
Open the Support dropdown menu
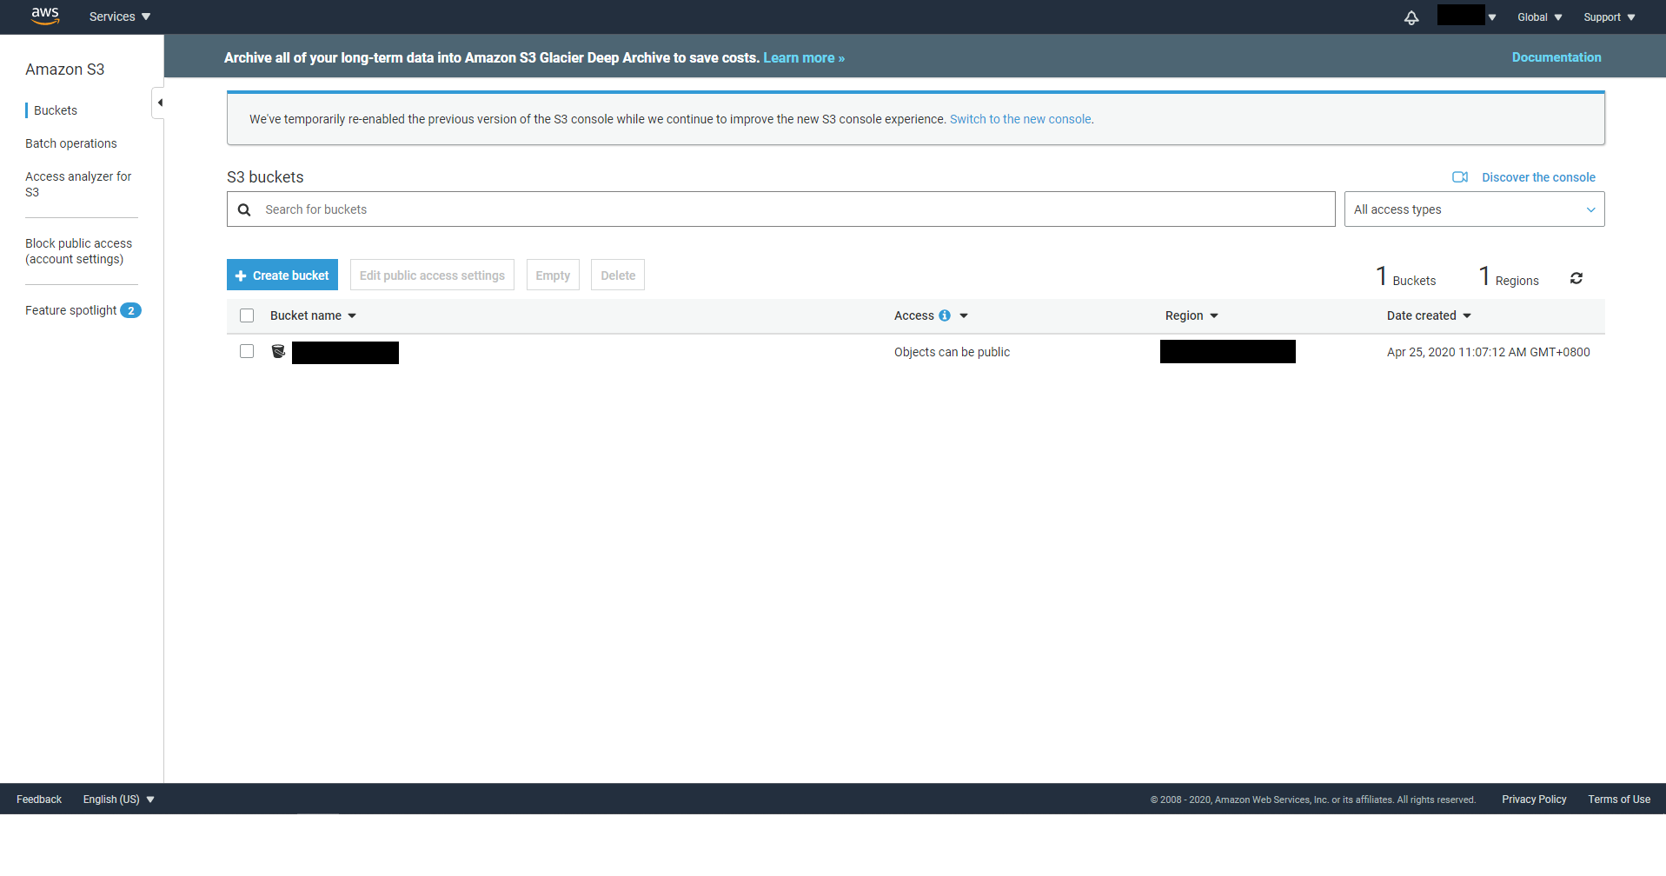click(x=1610, y=17)
